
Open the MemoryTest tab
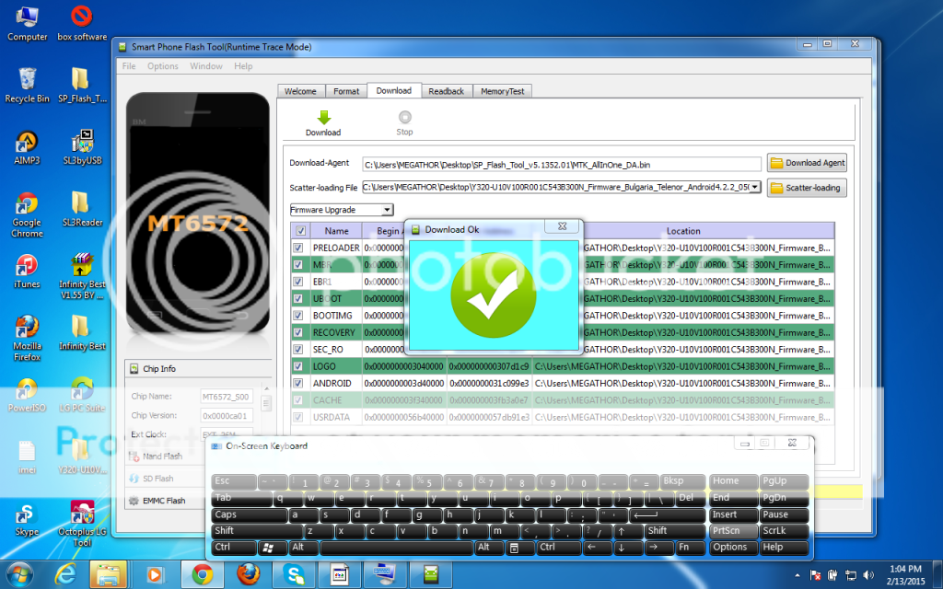503,91
